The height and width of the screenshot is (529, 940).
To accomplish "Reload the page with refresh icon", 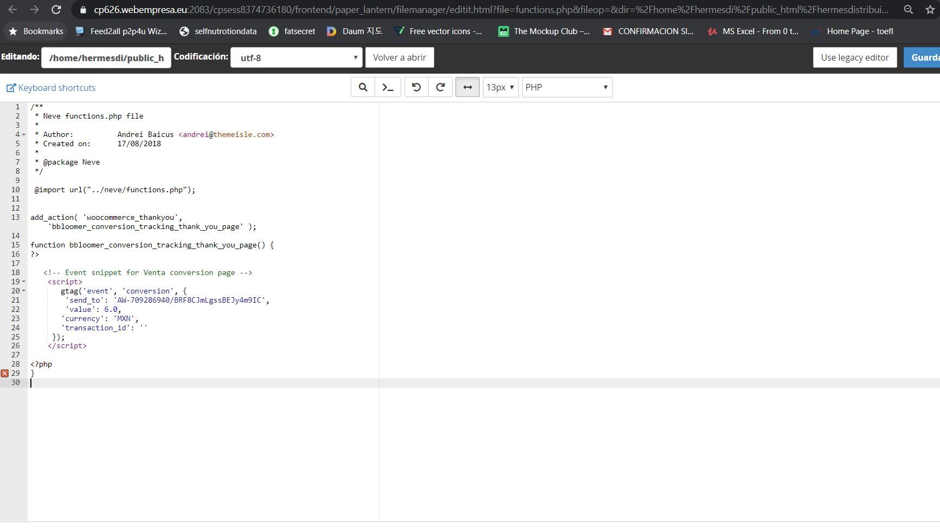I will click(x=56, y=10).
